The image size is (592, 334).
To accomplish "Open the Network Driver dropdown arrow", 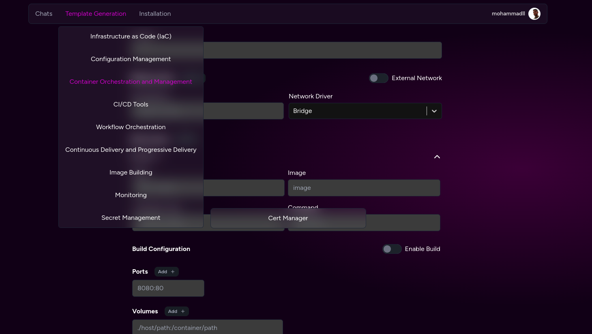I will [434, 111].
